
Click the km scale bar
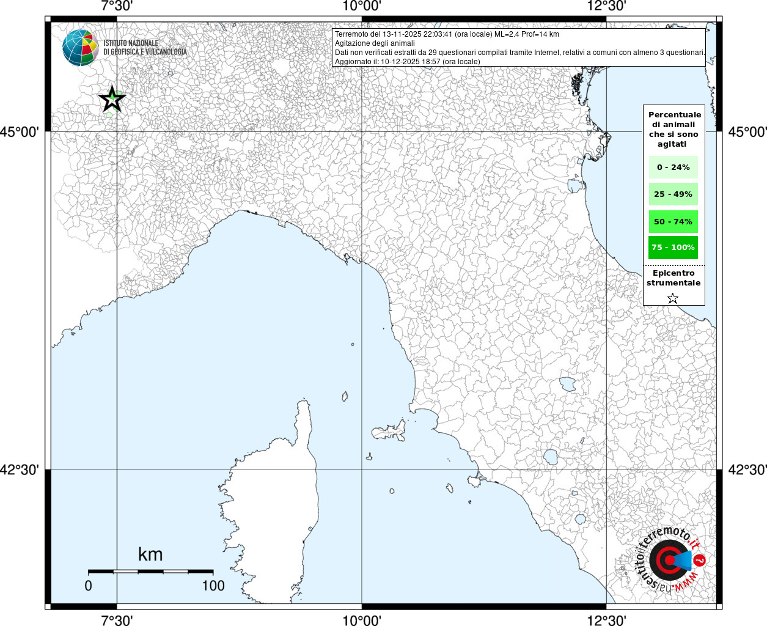click(150, 572)
